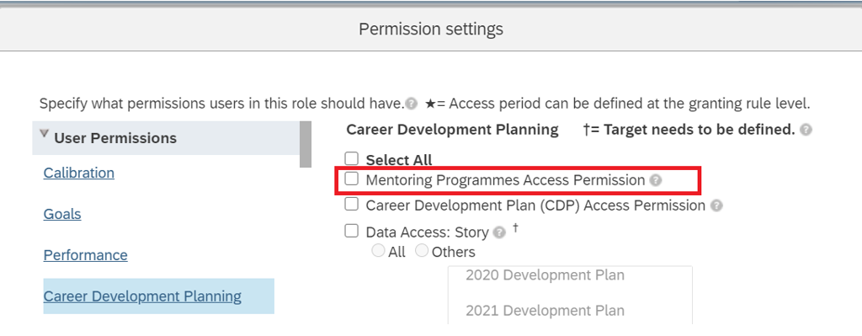Click the sidebar scrollbar thumb
The image size is (862, 336).
(306, 144)
